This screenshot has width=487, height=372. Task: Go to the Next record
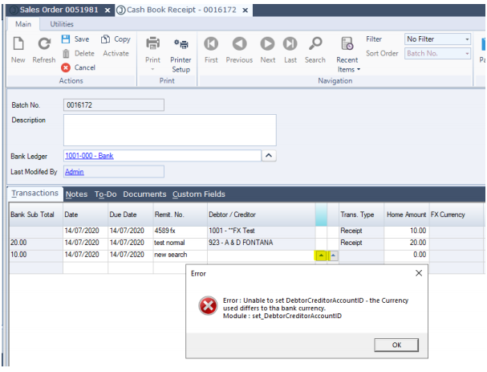[x=268, y=50]
